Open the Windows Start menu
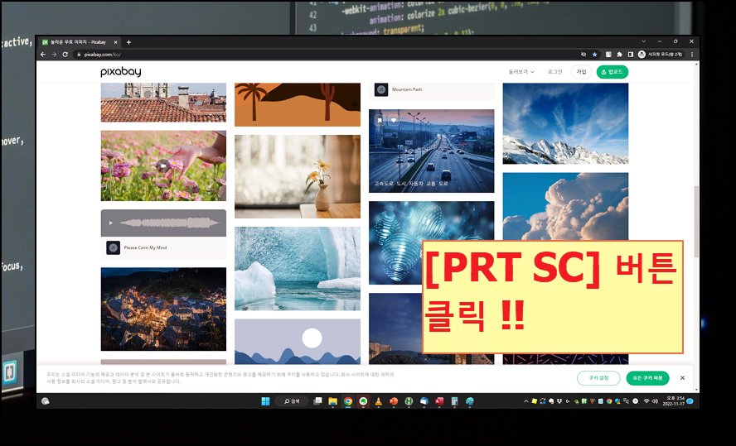 point(266,401)
